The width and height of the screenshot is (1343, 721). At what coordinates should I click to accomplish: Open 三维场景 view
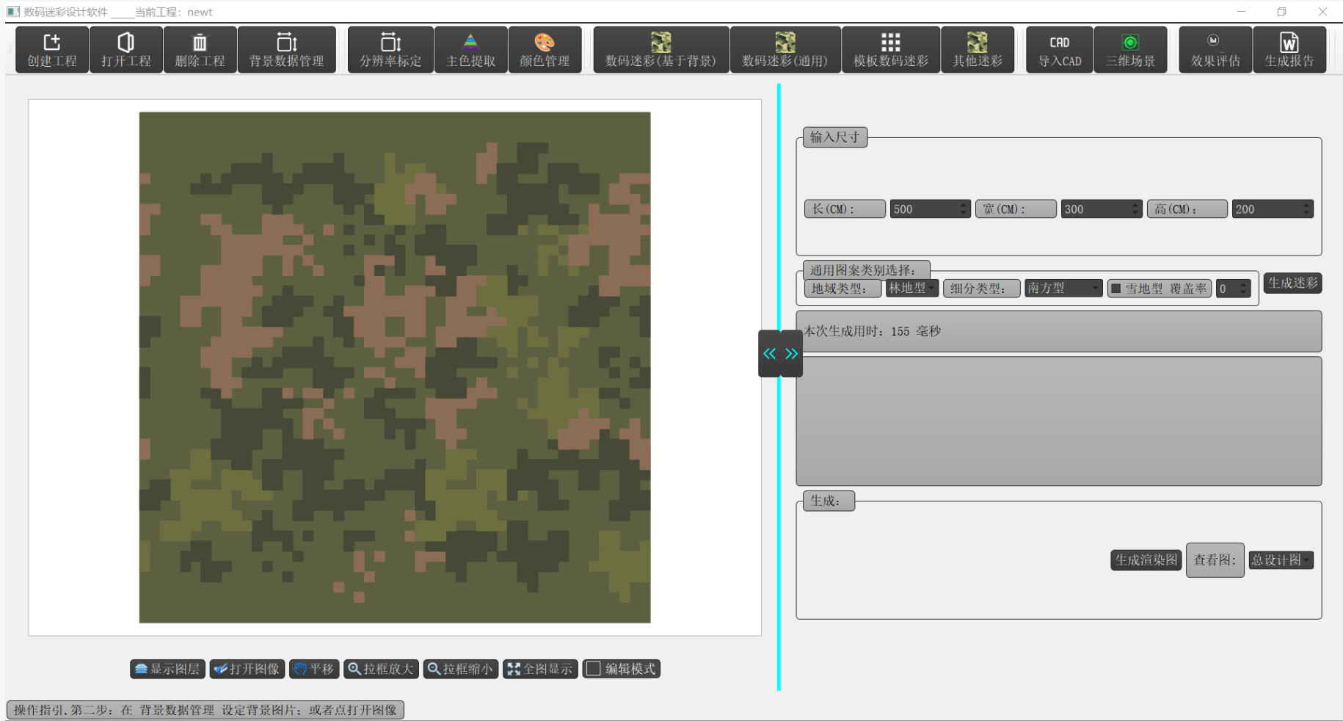(x=1131, y=49)
